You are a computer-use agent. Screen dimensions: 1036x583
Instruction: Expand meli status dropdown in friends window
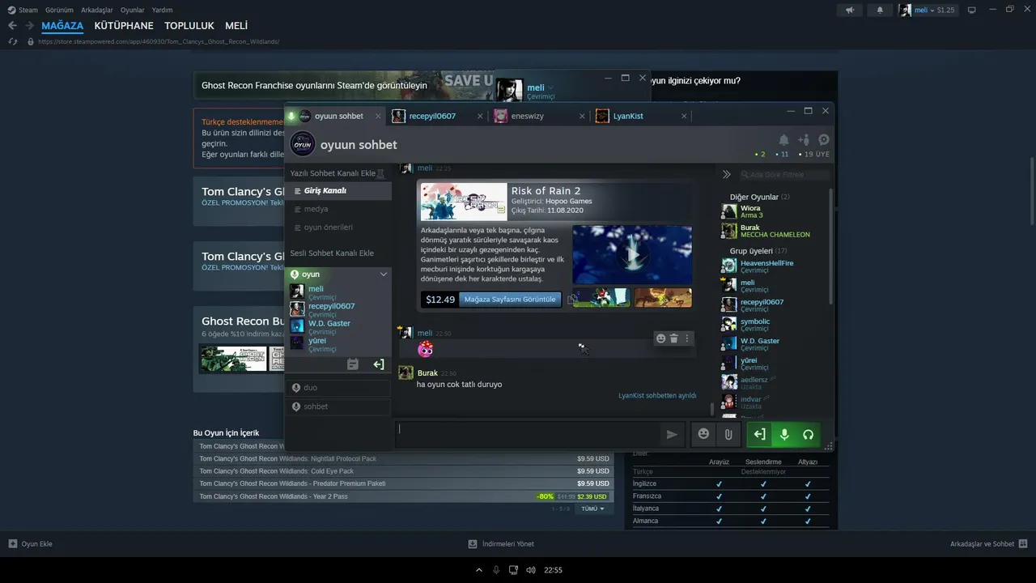550,87
